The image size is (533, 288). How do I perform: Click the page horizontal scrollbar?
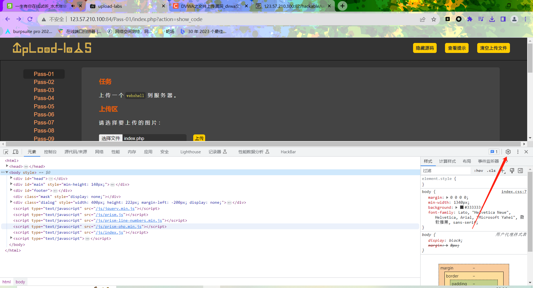click(x=263, y=144)
